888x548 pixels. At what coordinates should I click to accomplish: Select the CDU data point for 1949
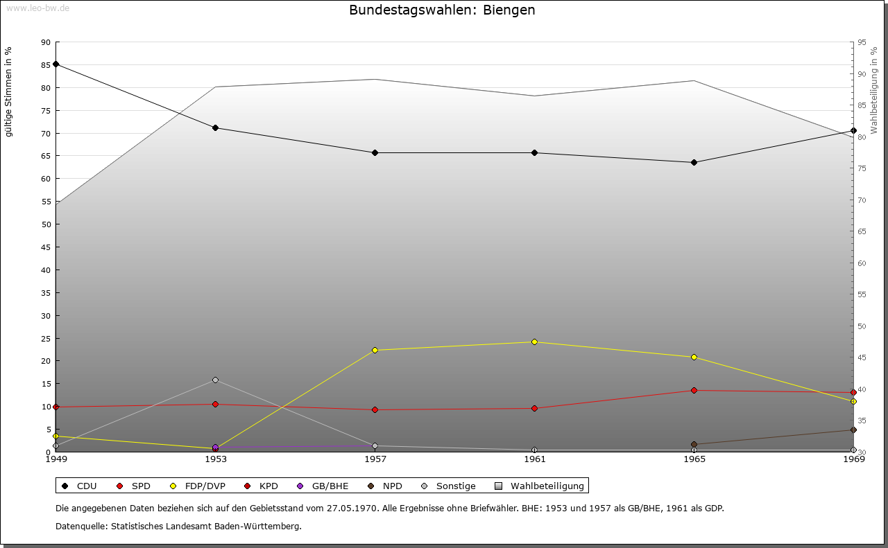(56, 64)
